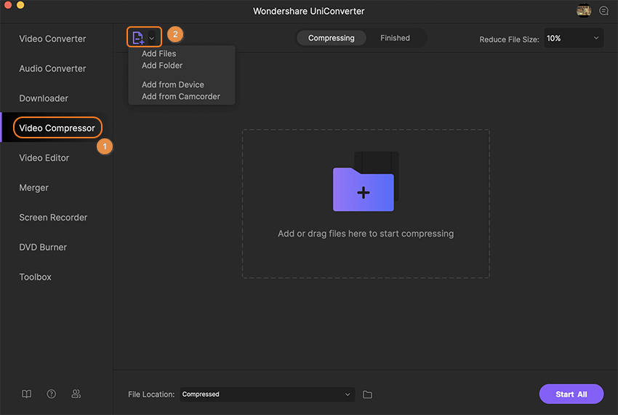This screenshot has width=618, height=415.
Task: Open the Reduce File Size dropdown
Action: click(x=573, y=39)
